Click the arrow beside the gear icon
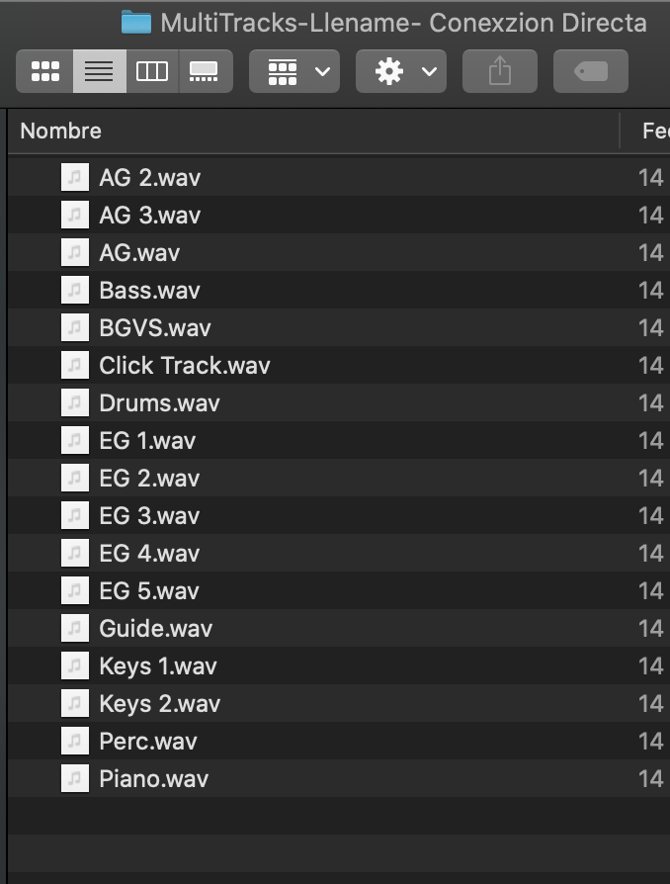Image resolution: width=670 pixels, height=884 pixels. [x=430, y=71]
